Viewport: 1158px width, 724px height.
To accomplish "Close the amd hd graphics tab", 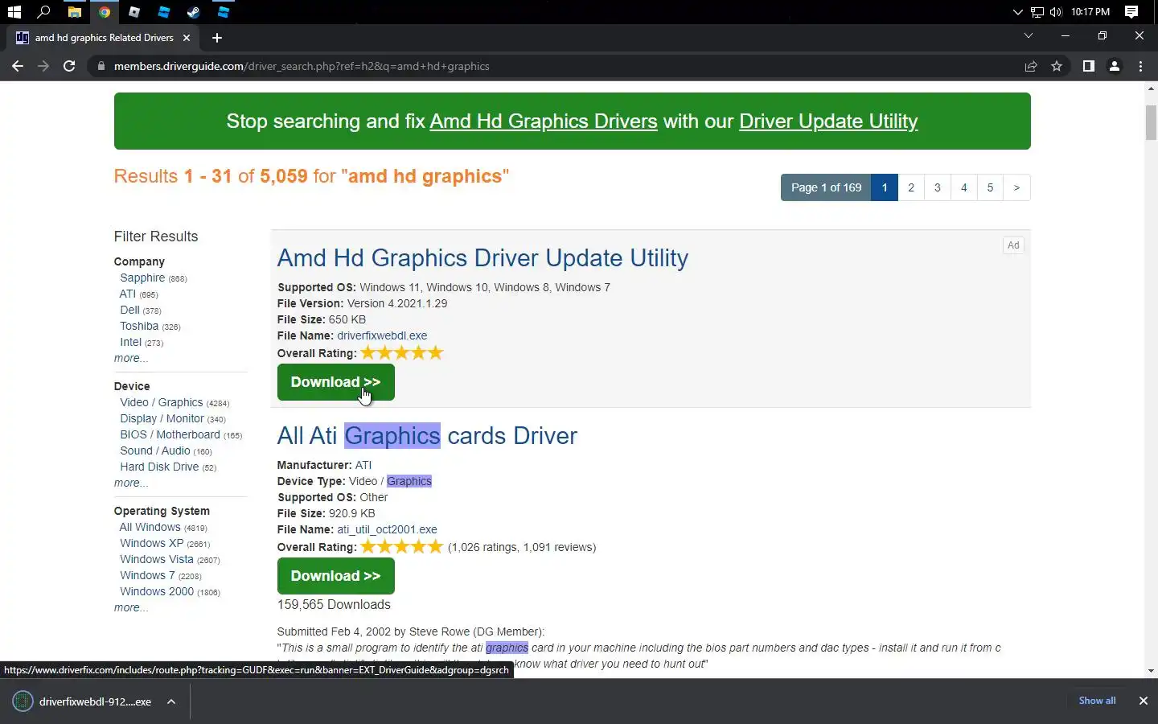I will click(x=187, y=38).
